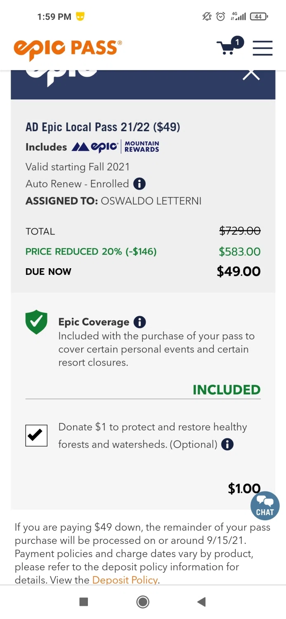Image resolution: width=286 pixels, height=619 pixels.
Task: Tap the Epic Coverage heading
Action: coord(94,322)
